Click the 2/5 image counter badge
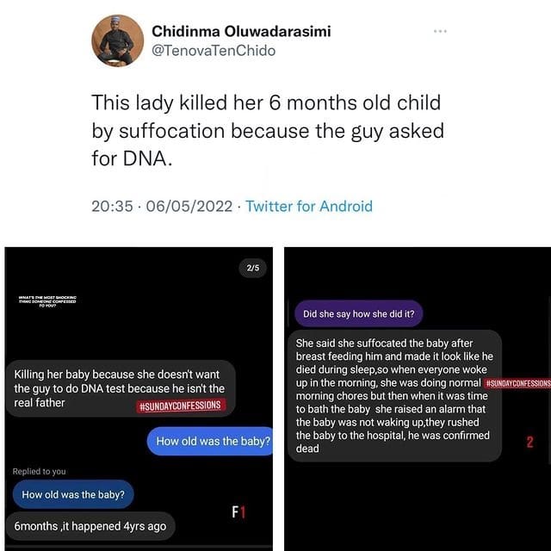The width and height of the screenshot is (551, 551). [253, 269]
